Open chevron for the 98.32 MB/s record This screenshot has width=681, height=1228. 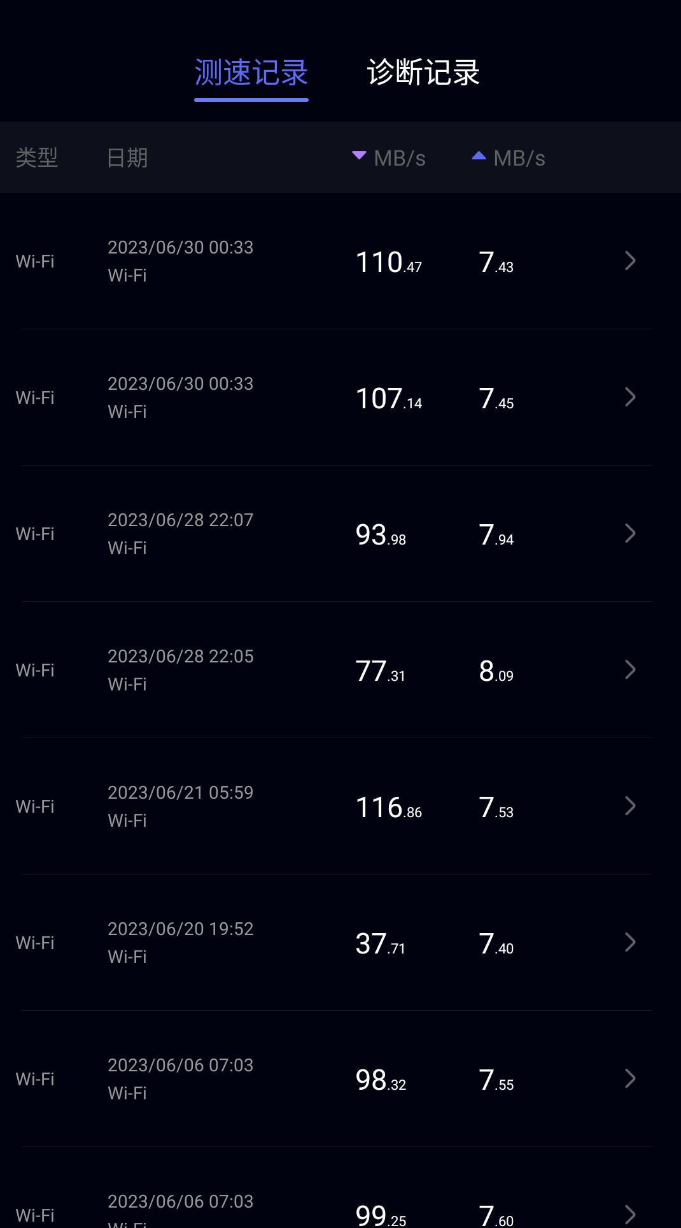[630, 1078]
